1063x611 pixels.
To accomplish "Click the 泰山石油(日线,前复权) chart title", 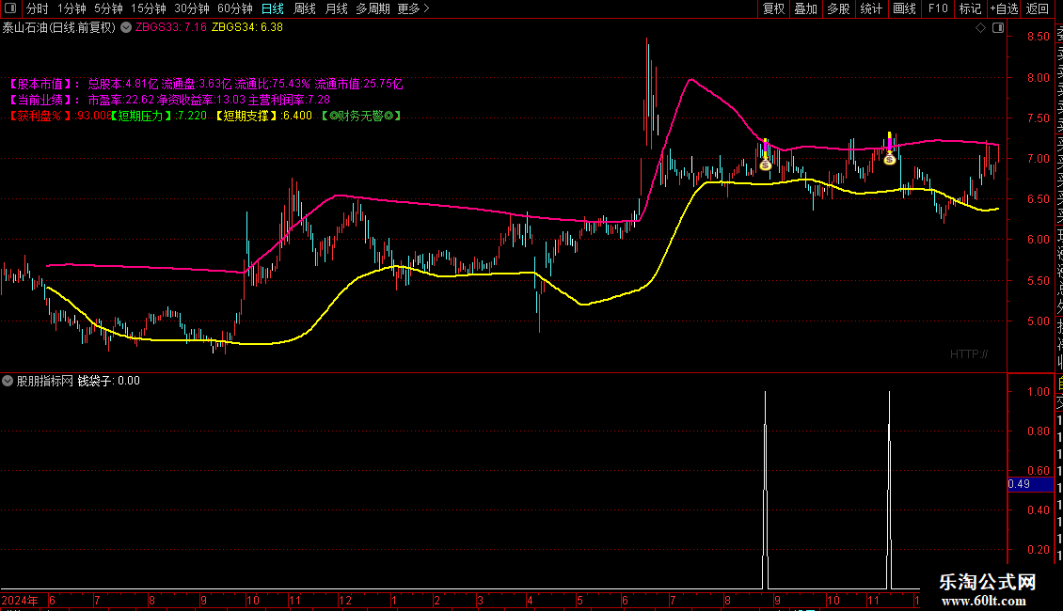I will 59,28.
